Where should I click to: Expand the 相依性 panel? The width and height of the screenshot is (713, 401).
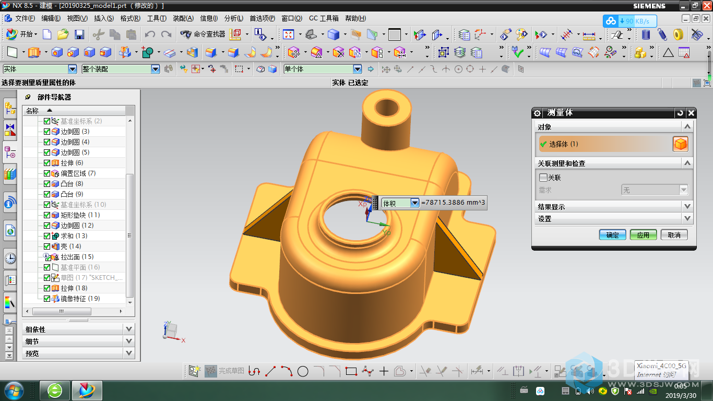tap(129, 329)
